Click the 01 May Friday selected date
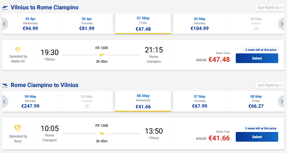 143,24
